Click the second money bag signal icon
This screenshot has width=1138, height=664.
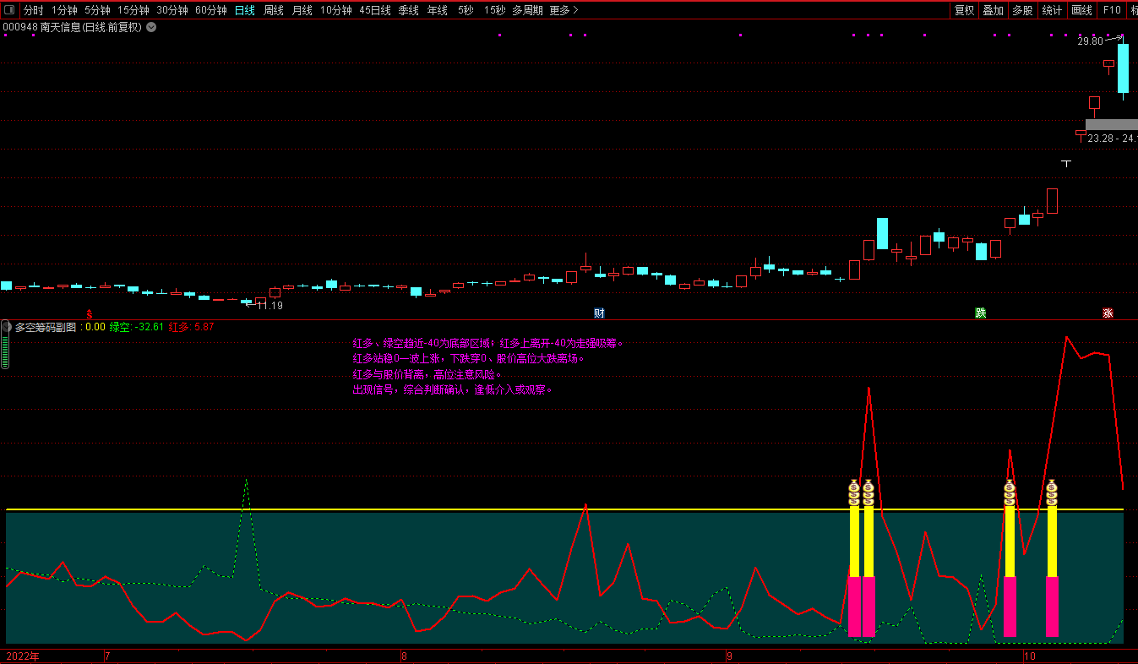tap(868, 493)
